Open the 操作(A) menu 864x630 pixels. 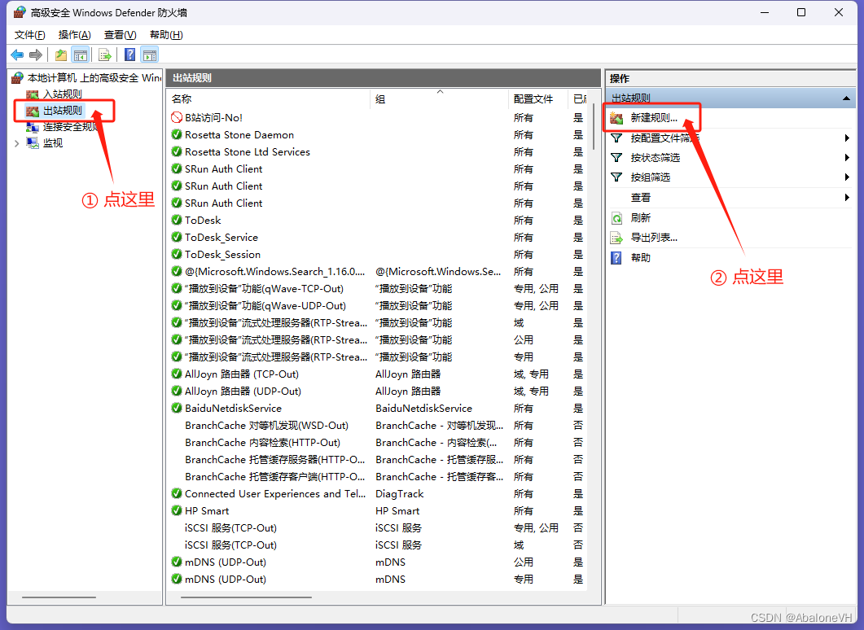[x=74, y=35]
